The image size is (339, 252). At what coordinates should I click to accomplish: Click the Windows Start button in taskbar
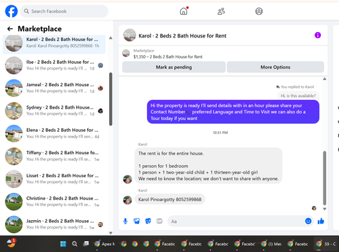click(63, 244)
